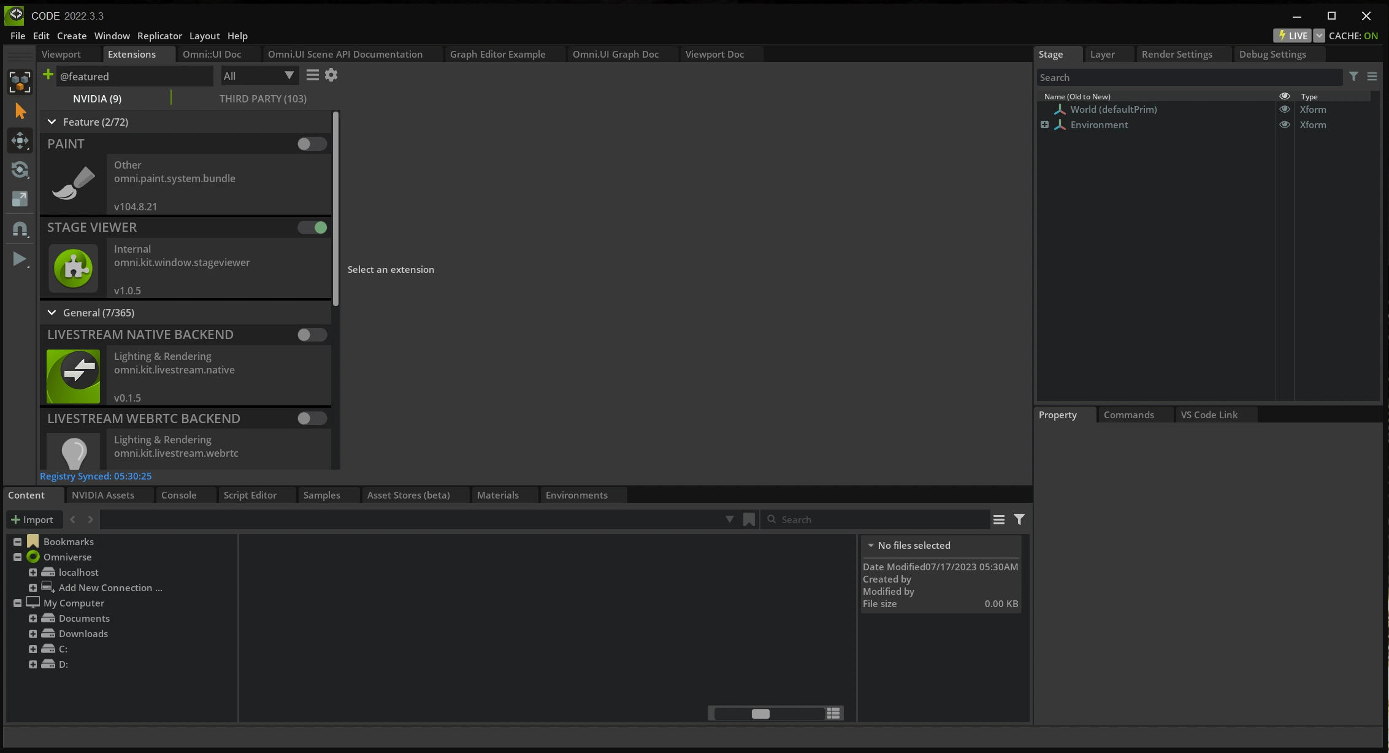1389x753 pixels.
Task: Toggle the Snap magnet tool
Action: coord(20,229)
